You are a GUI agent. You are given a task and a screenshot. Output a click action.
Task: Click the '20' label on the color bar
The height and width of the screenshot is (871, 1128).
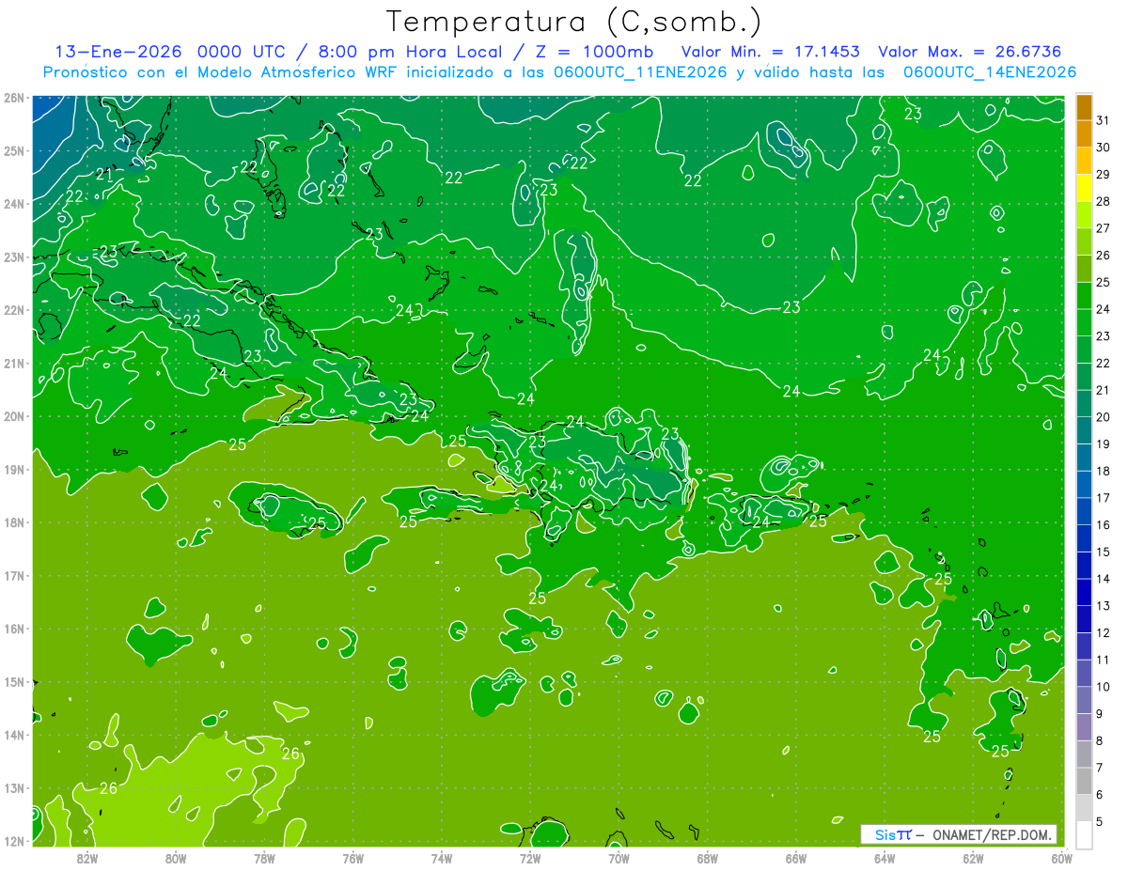(x=1103, y=417)
